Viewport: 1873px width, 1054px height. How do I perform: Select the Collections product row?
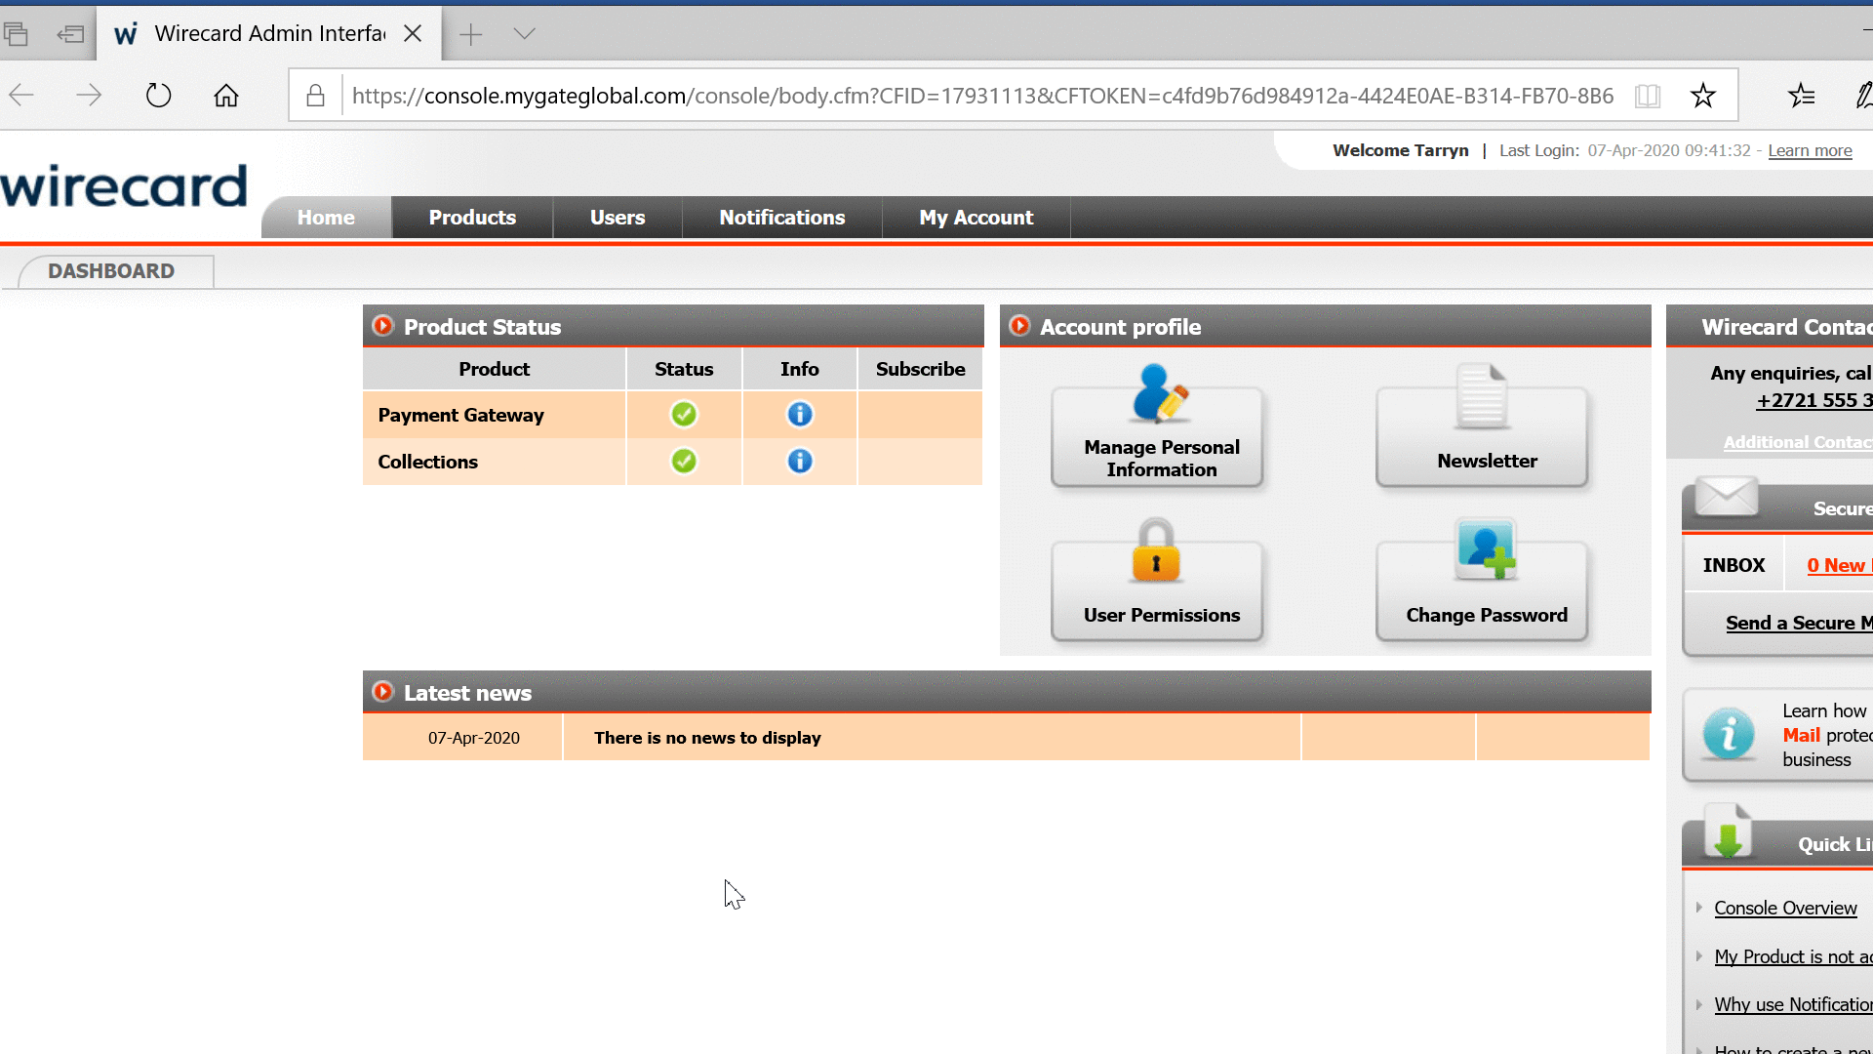tap(672, 461)
